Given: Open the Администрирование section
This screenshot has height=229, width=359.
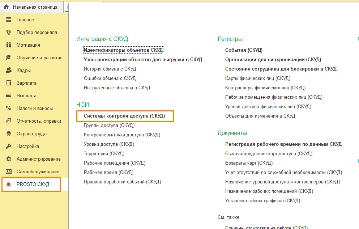Looking at the screenshot, I should pyautogui.click(x=38, y=159).
